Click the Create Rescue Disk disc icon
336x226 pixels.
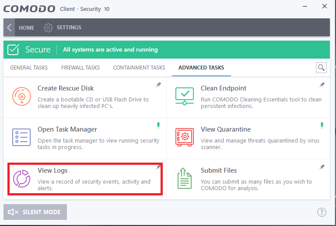click(21, 96)
